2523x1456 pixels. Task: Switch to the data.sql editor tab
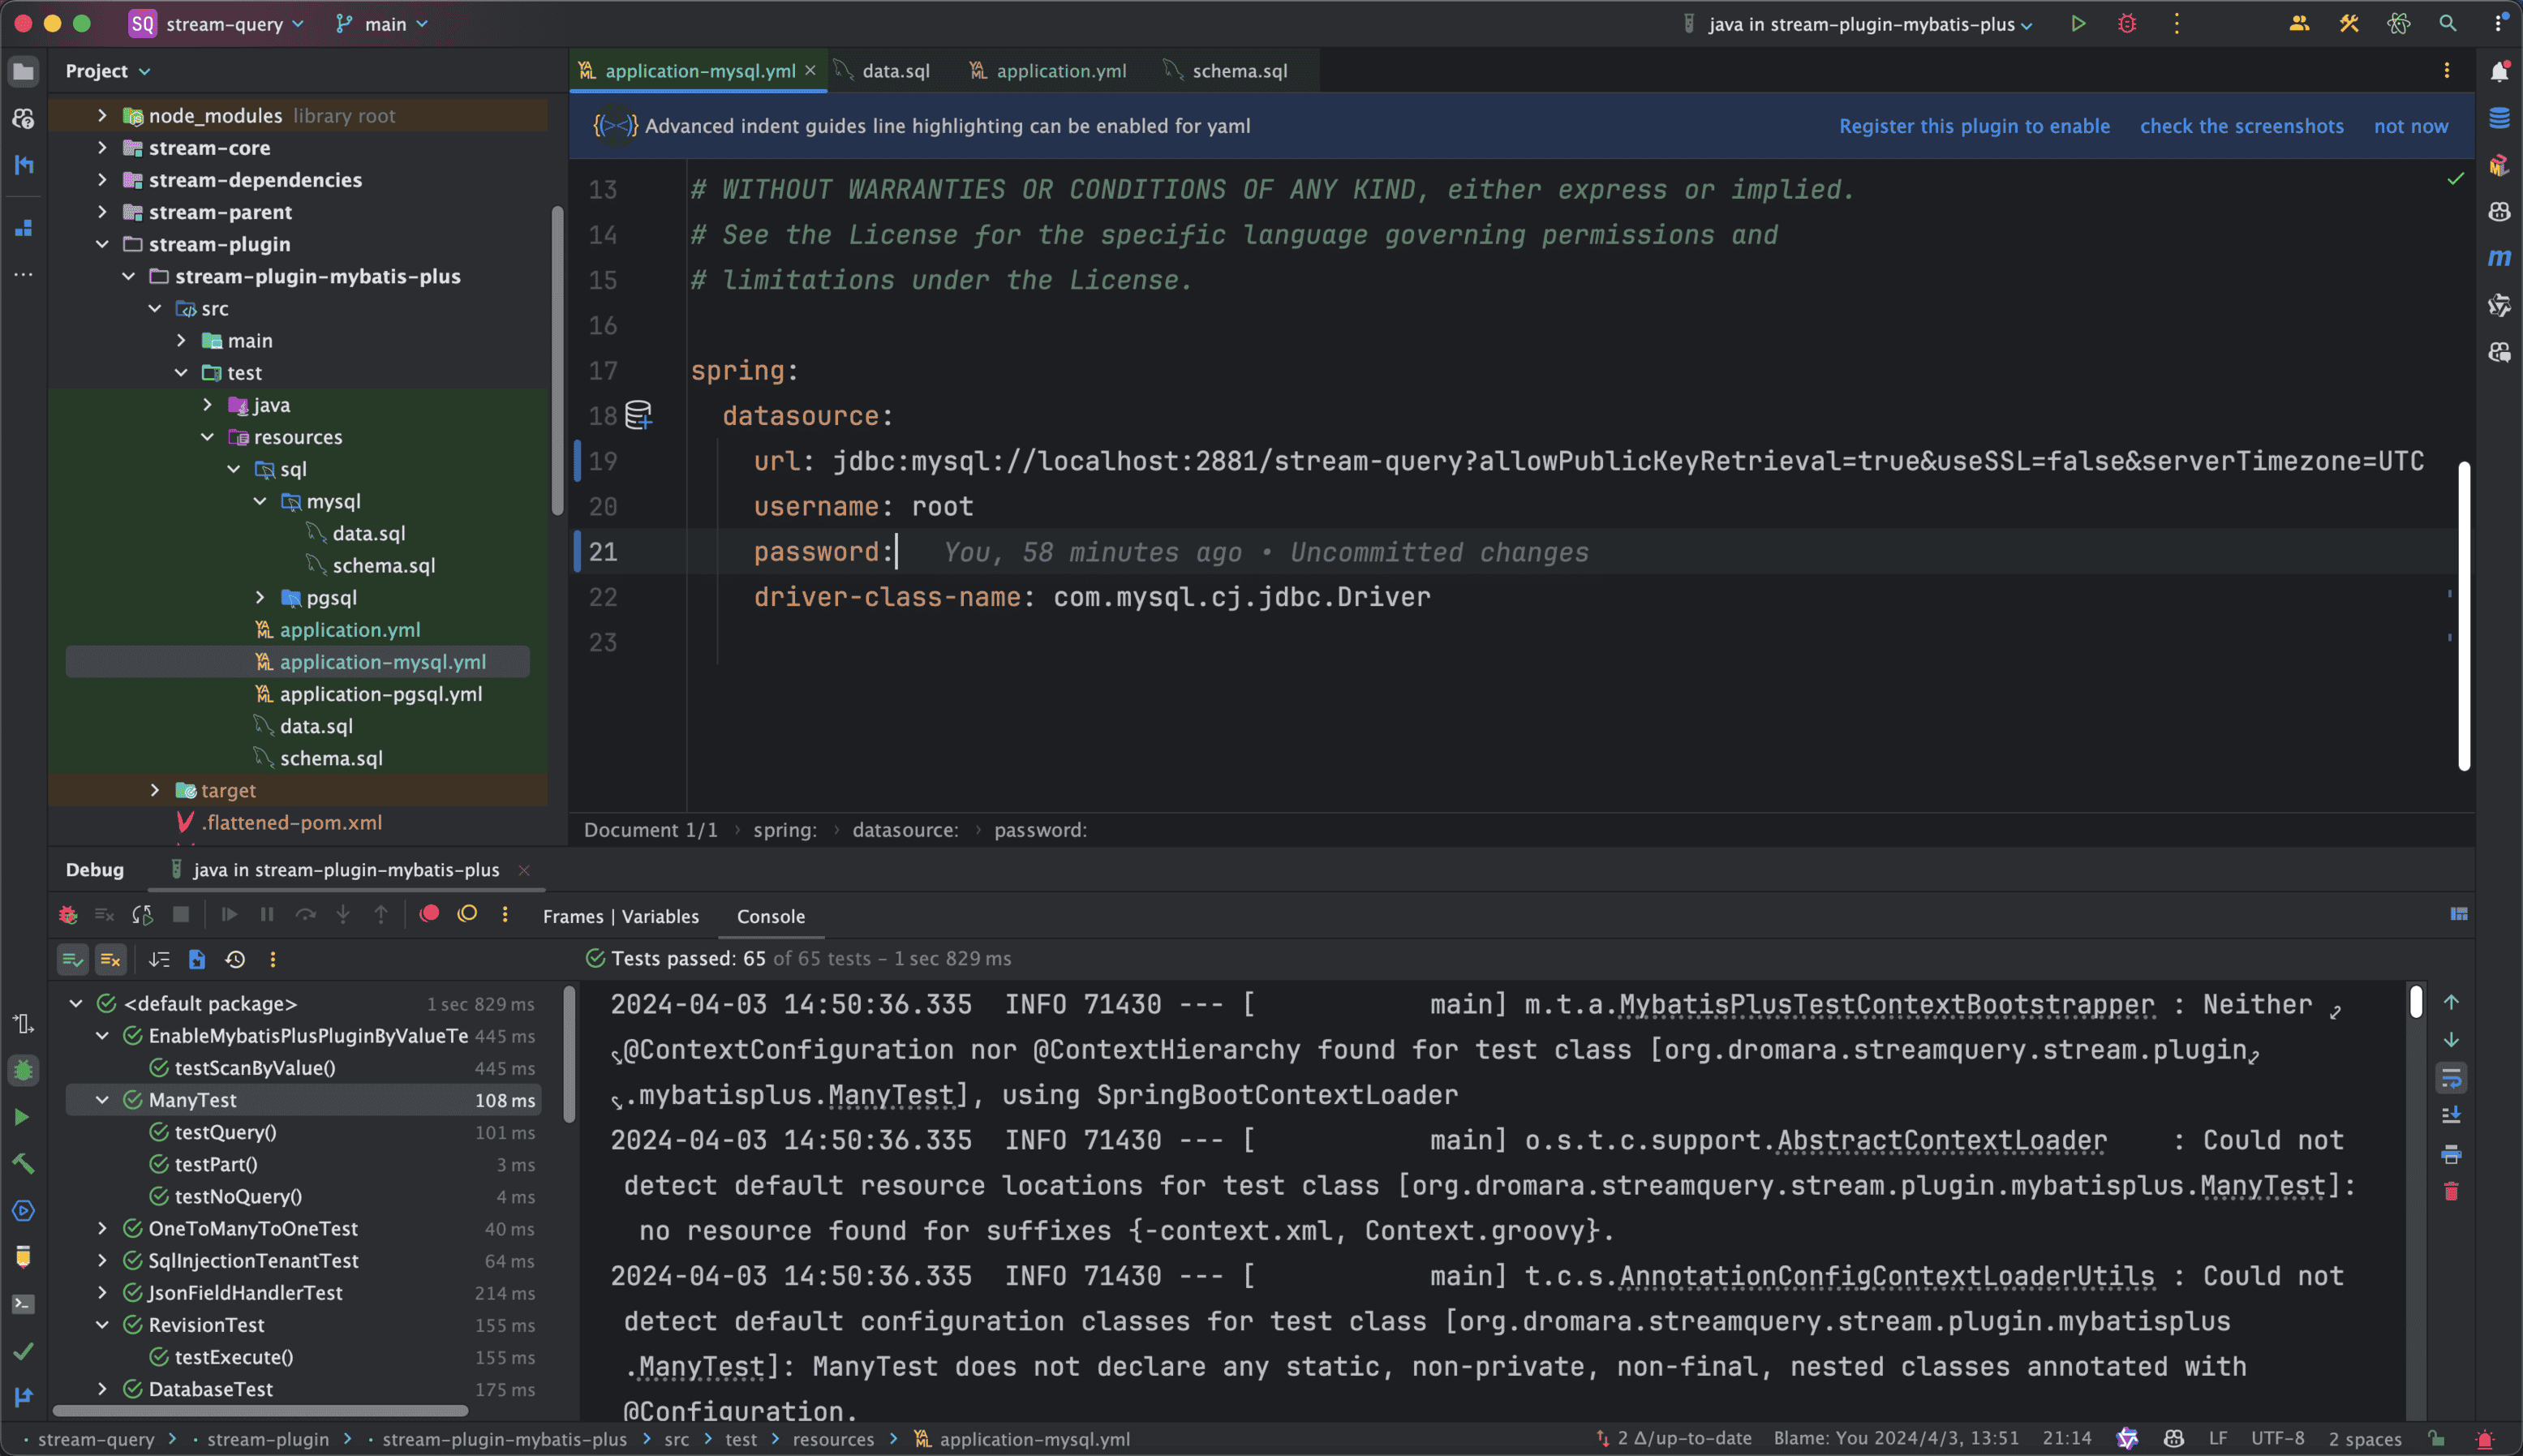895,71
